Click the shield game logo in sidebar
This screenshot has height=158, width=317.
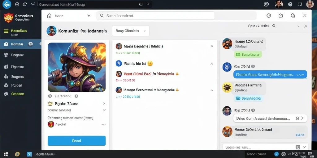(8, 18)
